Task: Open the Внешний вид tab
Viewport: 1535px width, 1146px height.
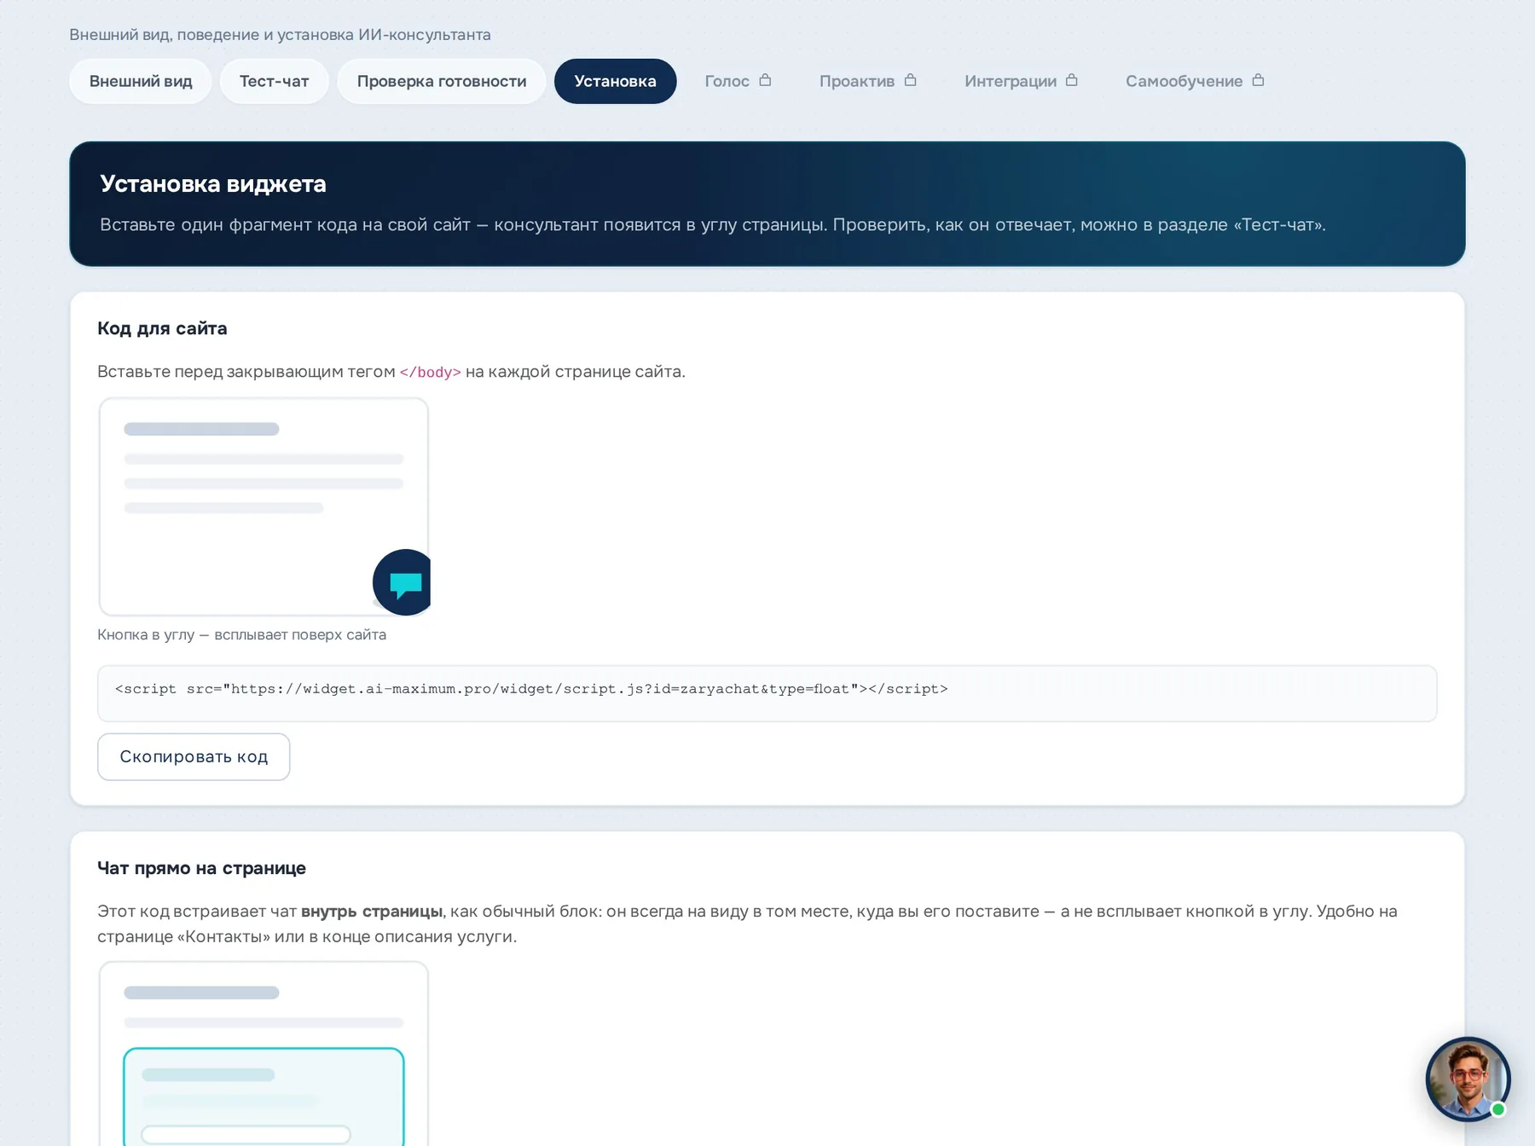Action: tap(141, 81)
